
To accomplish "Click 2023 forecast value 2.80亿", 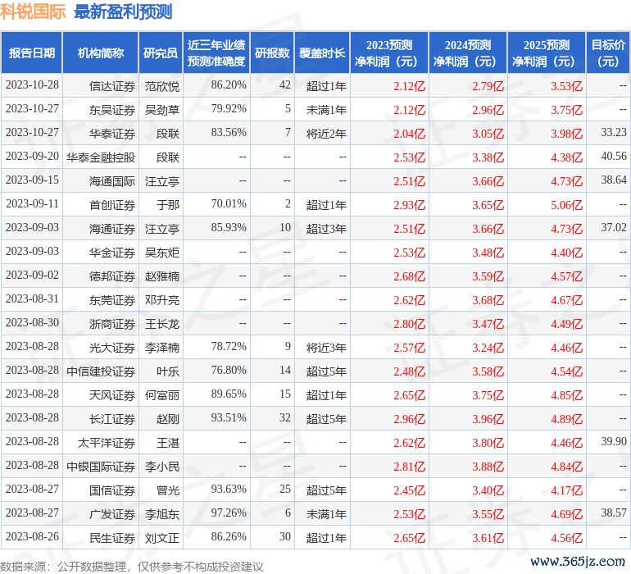I will tap(409, 324).
